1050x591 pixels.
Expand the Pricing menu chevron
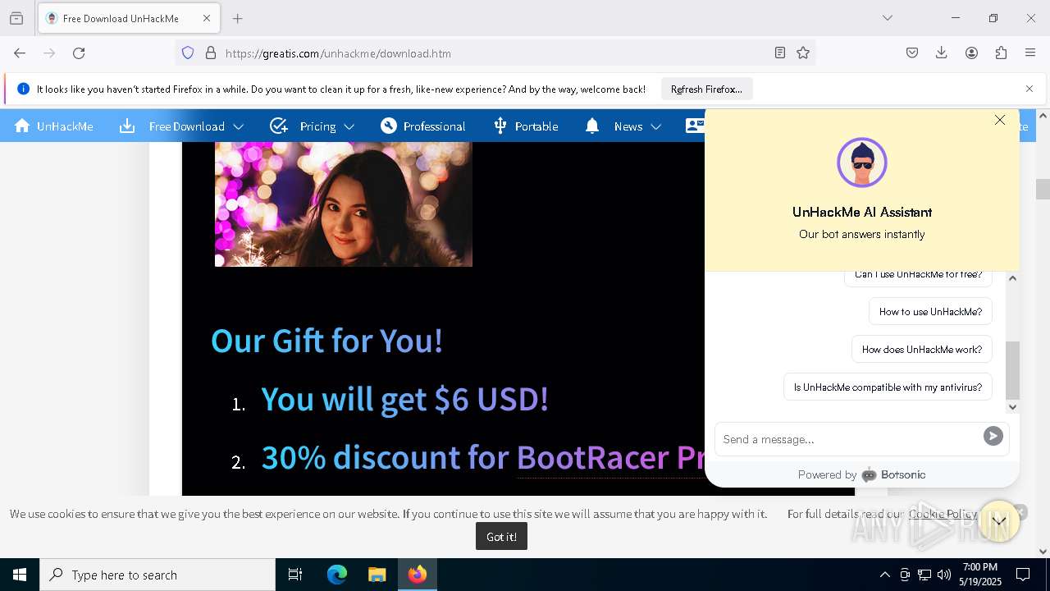click(349, 126)
